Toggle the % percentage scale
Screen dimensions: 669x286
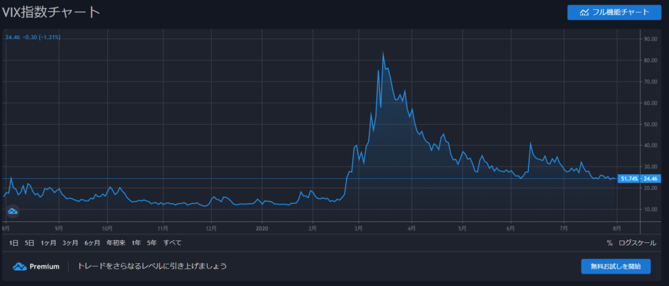(610, 243)
